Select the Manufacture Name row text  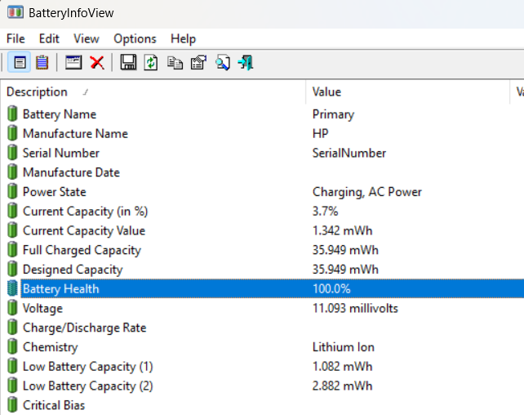[x=75, y=134]
